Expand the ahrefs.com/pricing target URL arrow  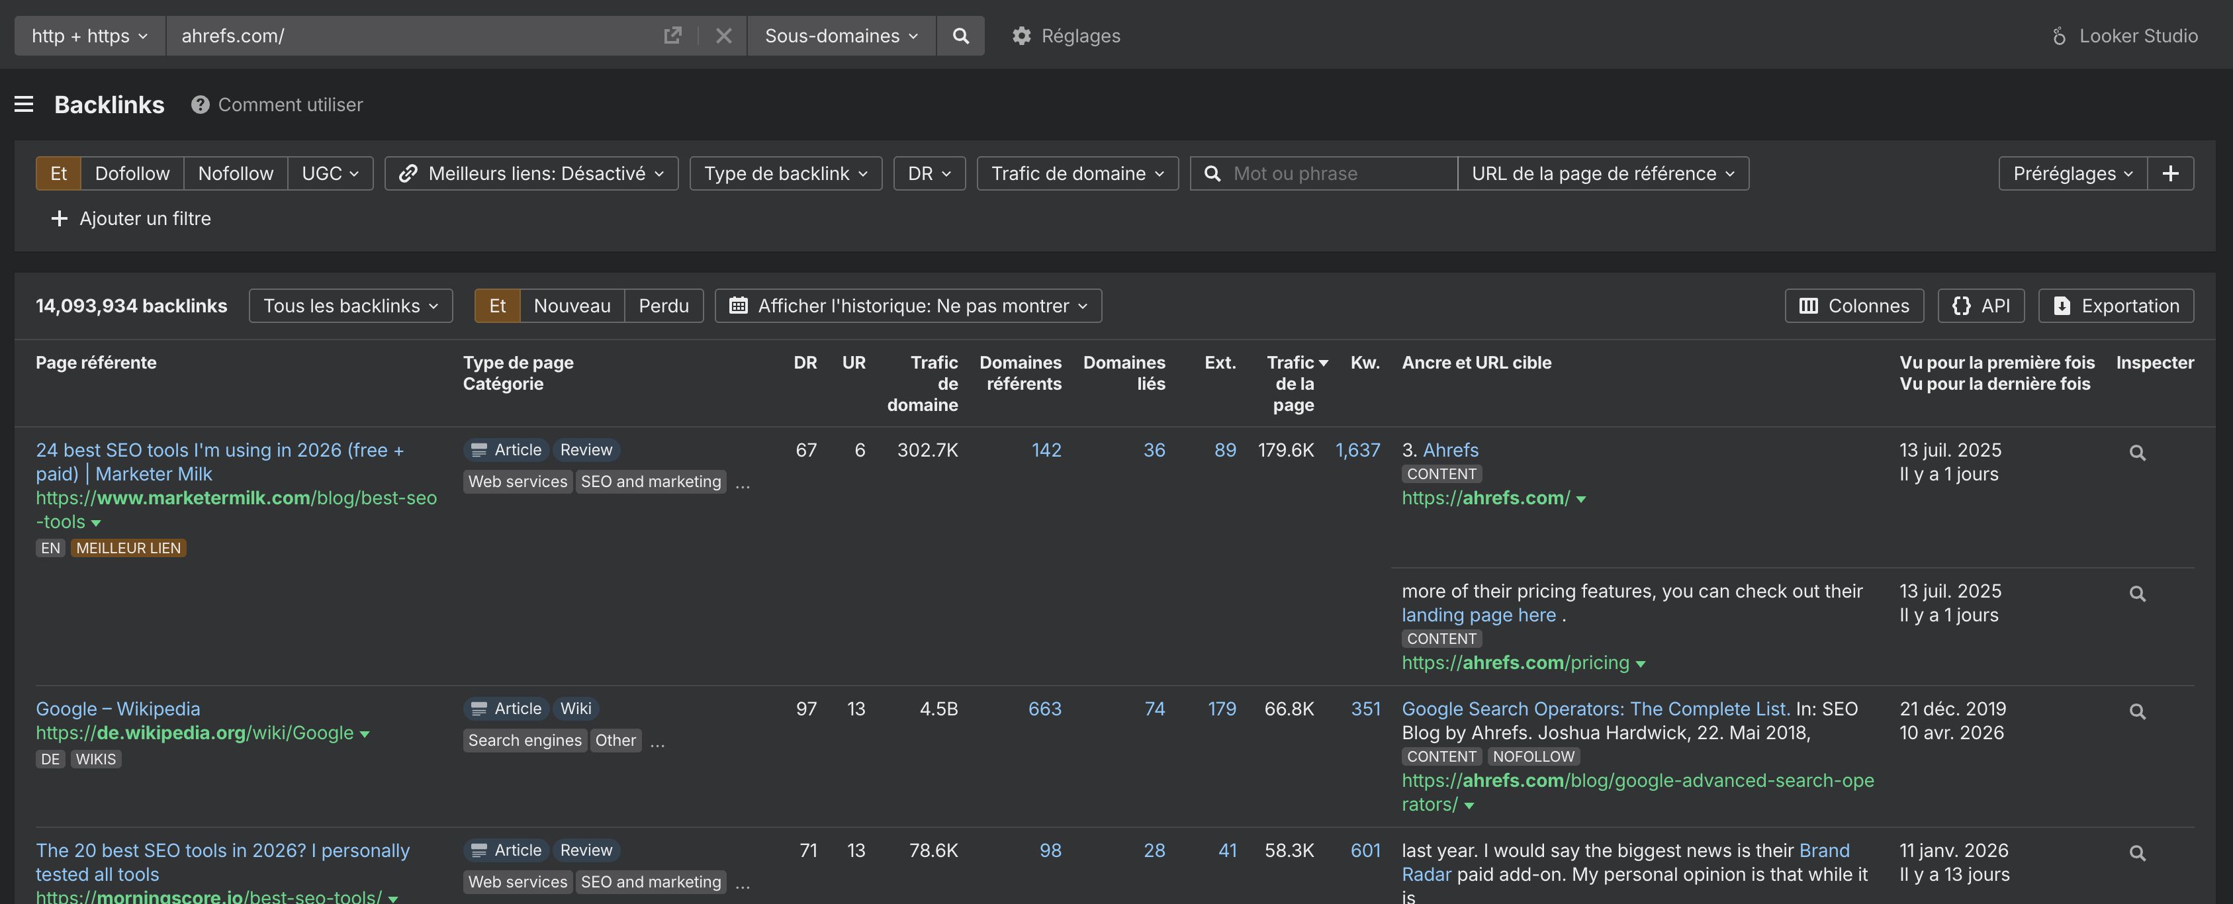click(x=1641, y=664)
